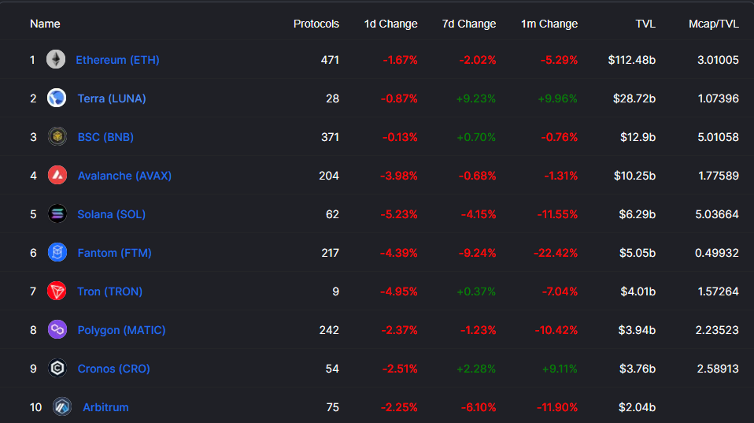Sort by the Protocols column header

tap(316, 24)
